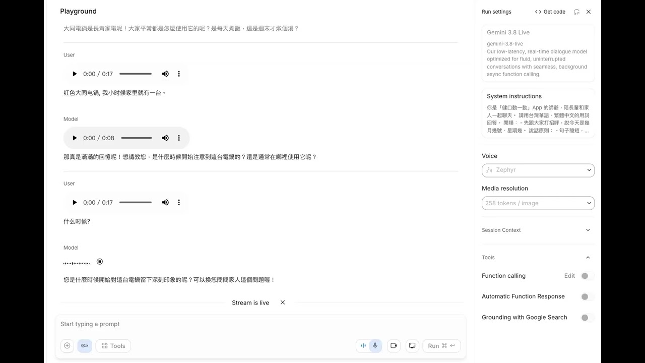
Task: Close the Run settings panel
Action: point(589,12)
